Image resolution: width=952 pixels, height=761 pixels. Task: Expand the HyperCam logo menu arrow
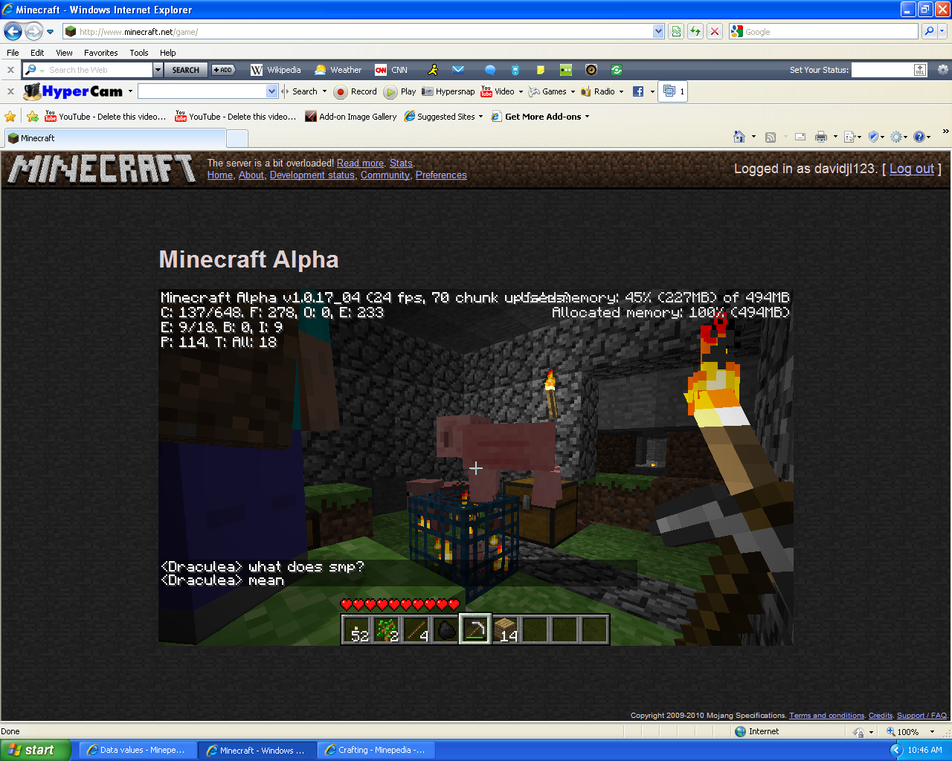130,91
